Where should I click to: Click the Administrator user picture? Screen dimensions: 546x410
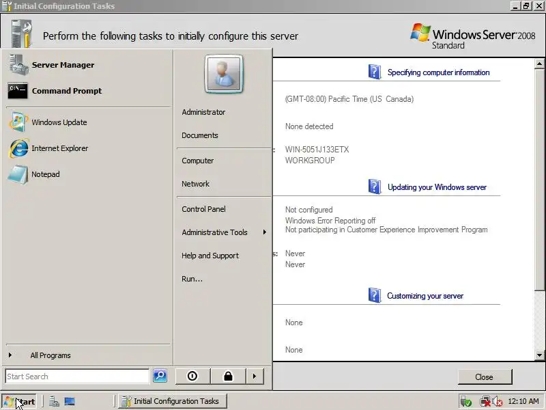pyautogui.click(x=224, y=74)
